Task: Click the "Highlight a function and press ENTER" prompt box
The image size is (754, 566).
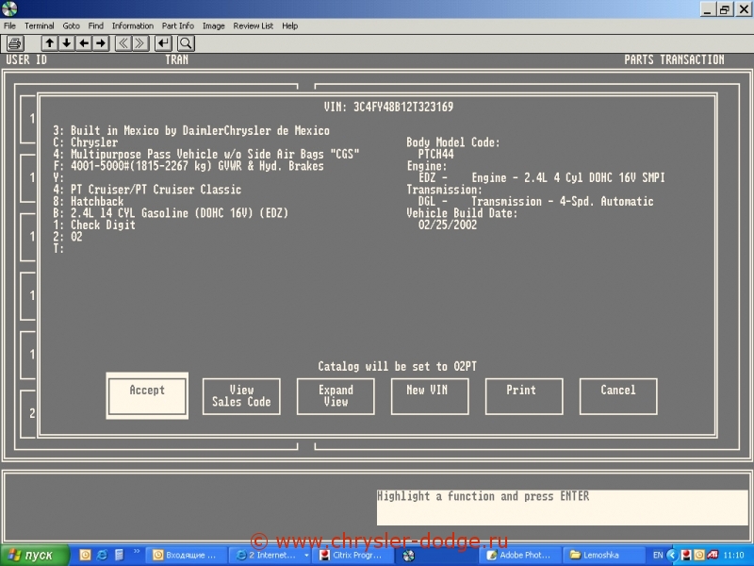Action: coord(562,508)
